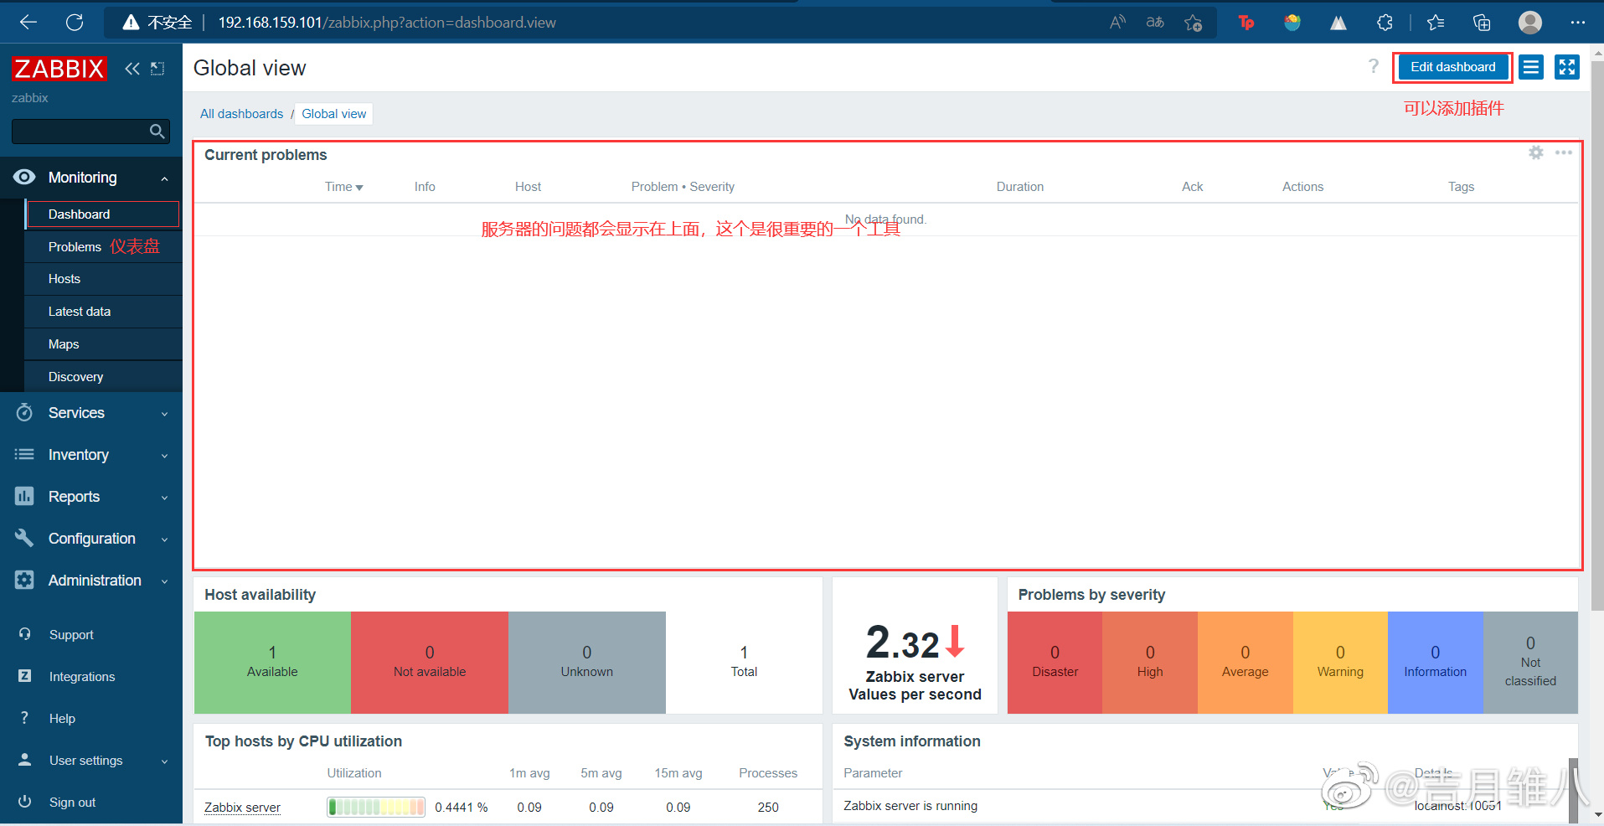1604x826 pixels.
Task: Click Sign out in sidebar
Action: [72, 803]
